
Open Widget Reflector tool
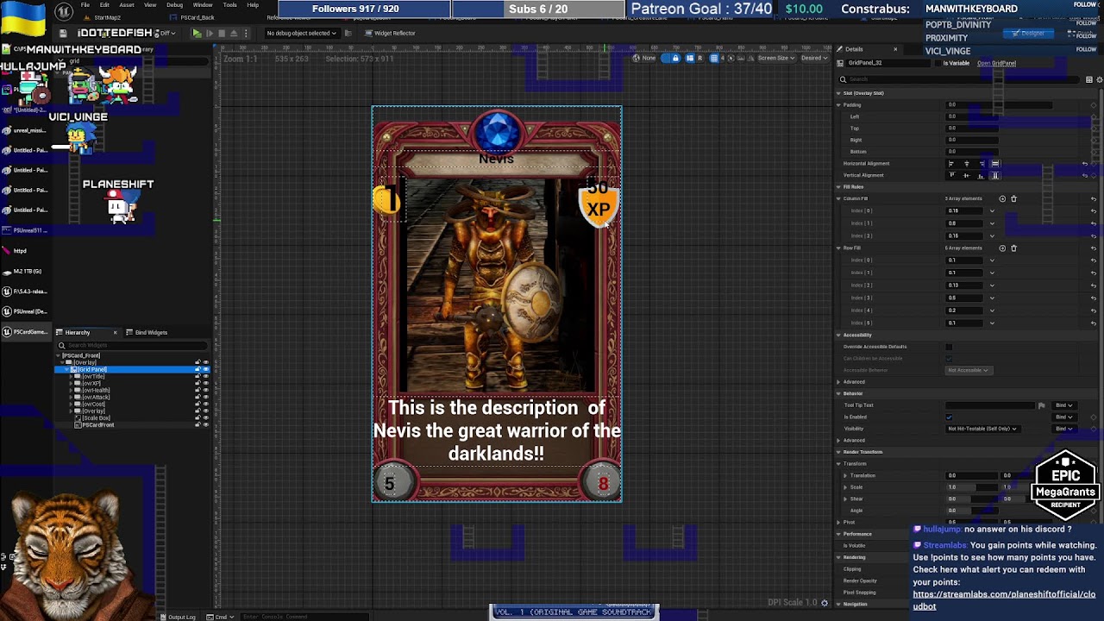390,33
